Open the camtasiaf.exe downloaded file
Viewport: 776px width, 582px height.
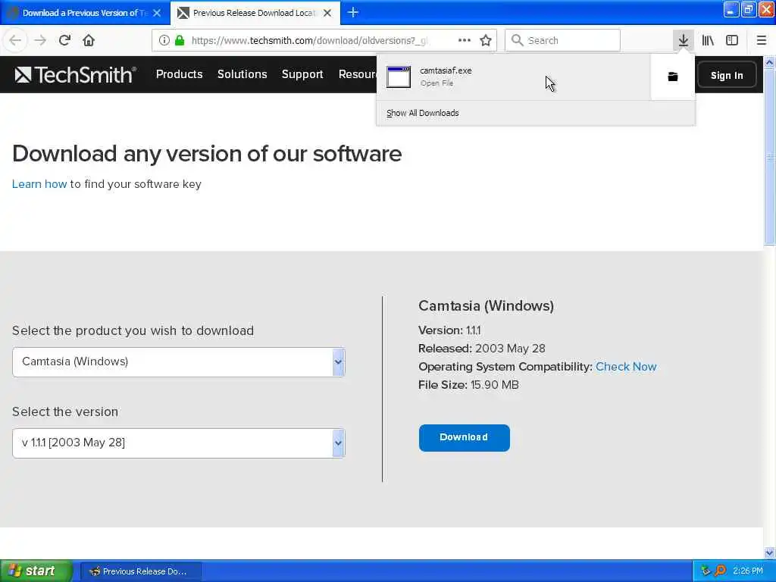tap(513, 77)
